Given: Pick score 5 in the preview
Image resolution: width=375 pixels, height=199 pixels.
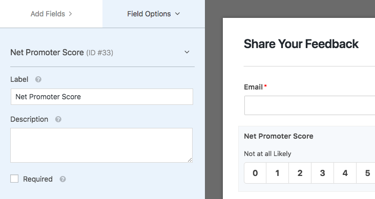Looking at the screenshot, I should 366,173.
